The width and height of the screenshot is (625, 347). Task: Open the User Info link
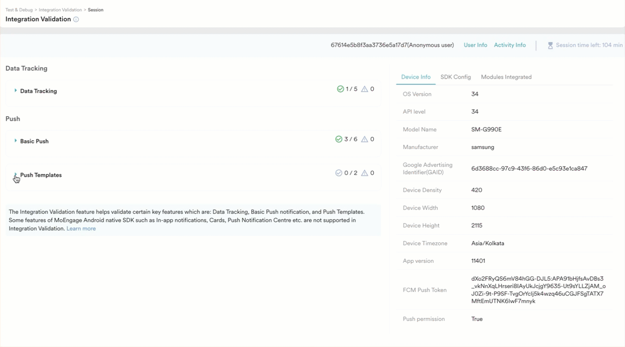click(475, 45)
